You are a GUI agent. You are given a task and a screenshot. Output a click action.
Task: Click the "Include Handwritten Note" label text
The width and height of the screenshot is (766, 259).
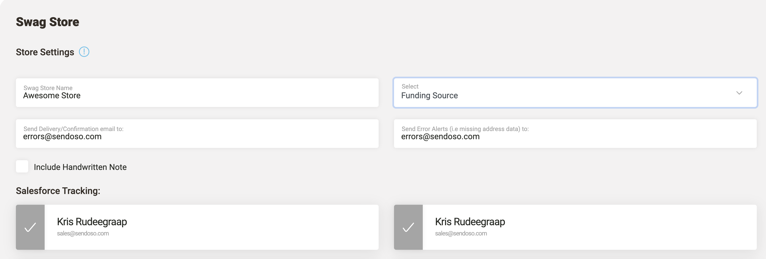[80, 167]
